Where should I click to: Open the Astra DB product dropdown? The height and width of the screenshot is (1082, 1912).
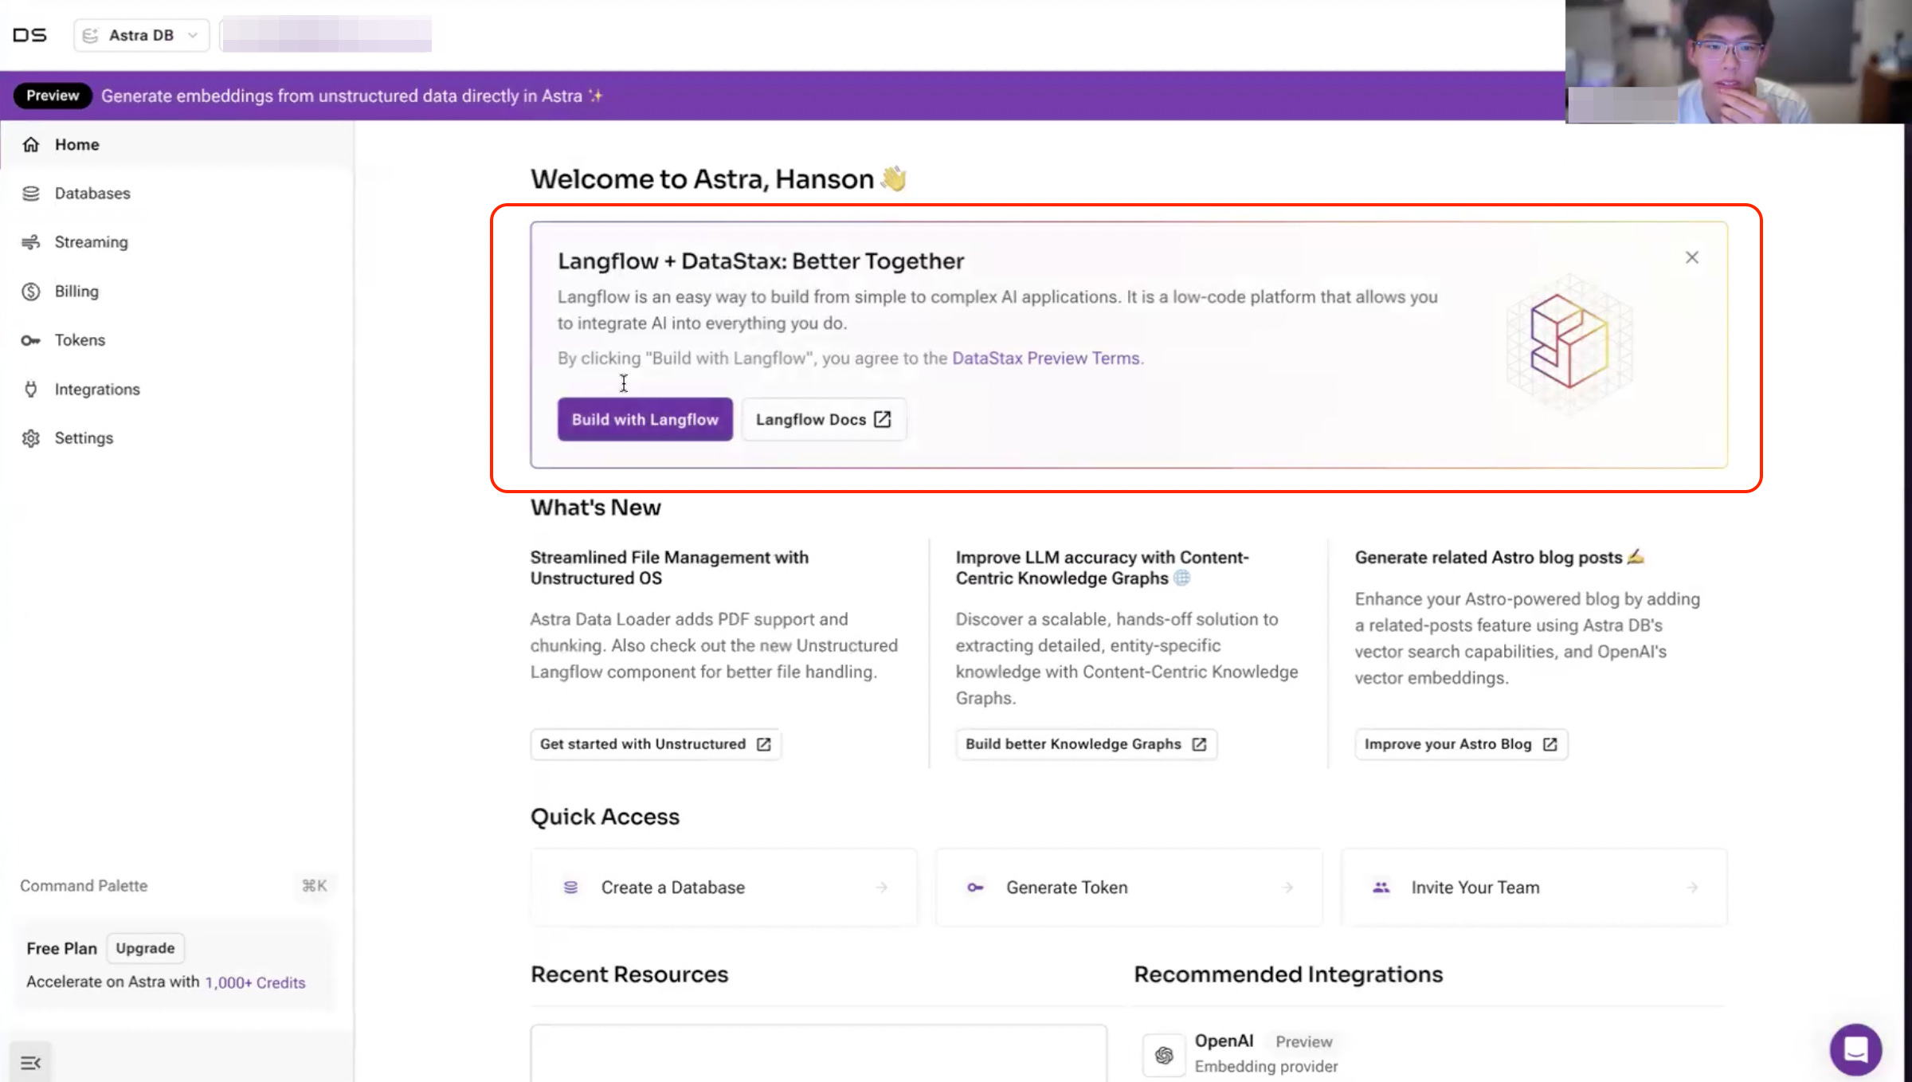[x=141, y=35]
